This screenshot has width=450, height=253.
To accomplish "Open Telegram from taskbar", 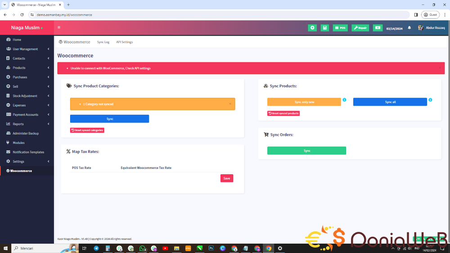I will 96,248.
